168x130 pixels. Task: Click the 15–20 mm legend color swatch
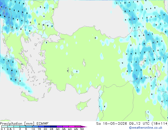[41, 127]
